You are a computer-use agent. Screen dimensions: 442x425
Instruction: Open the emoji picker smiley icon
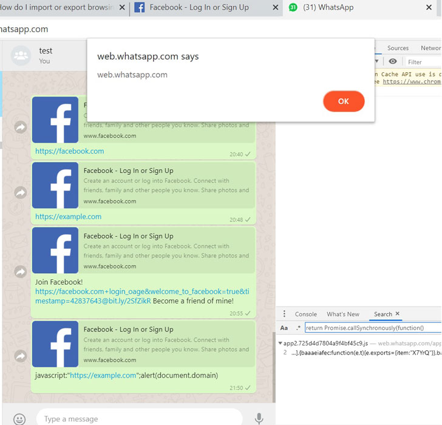[x=19, y=419]
